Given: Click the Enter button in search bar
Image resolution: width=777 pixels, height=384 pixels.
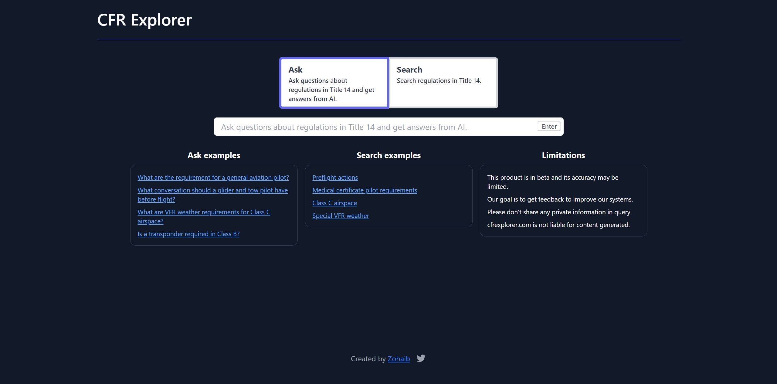Looking at the screenshot, I should 549,126.
